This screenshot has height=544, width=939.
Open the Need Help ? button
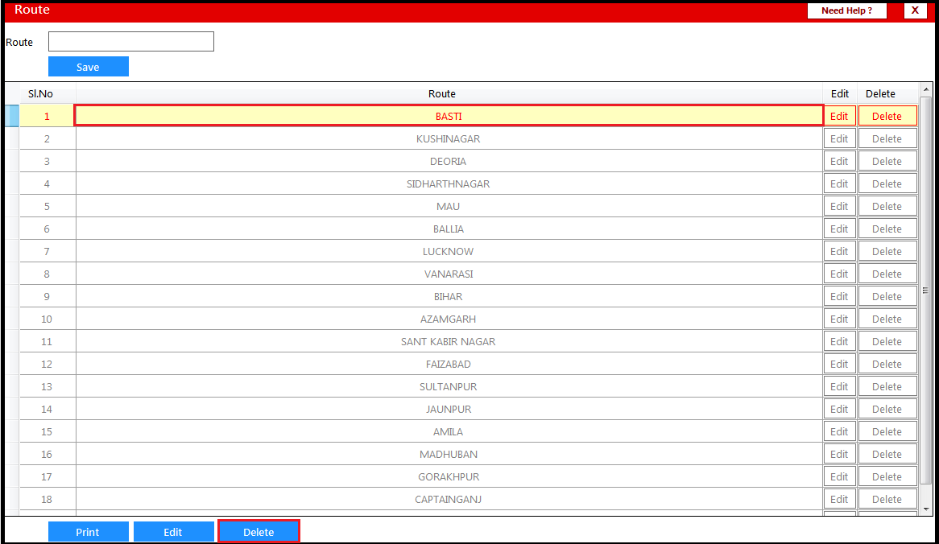(x=846, y=10)
